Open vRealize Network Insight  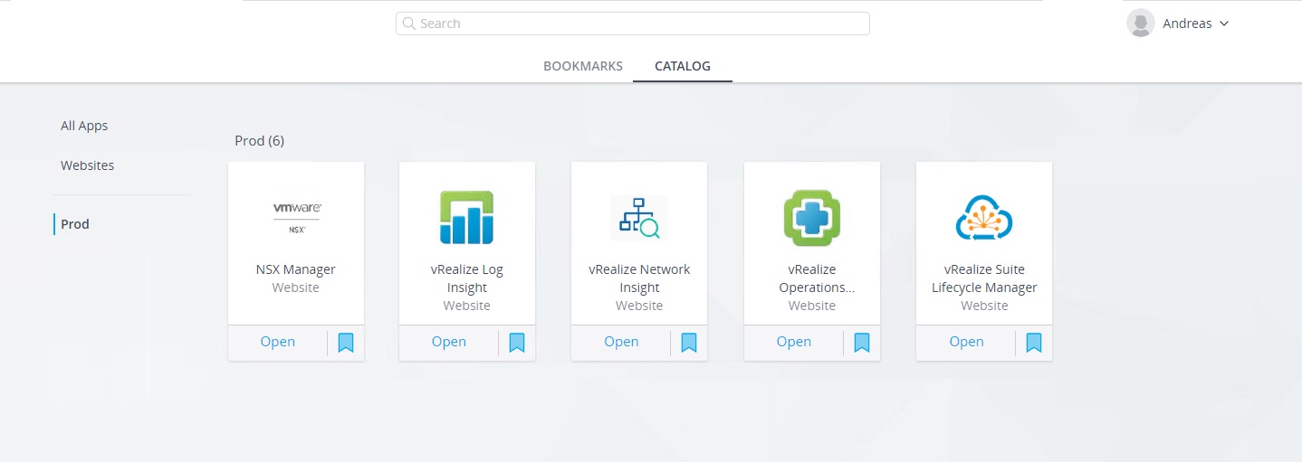coord(621,342)
